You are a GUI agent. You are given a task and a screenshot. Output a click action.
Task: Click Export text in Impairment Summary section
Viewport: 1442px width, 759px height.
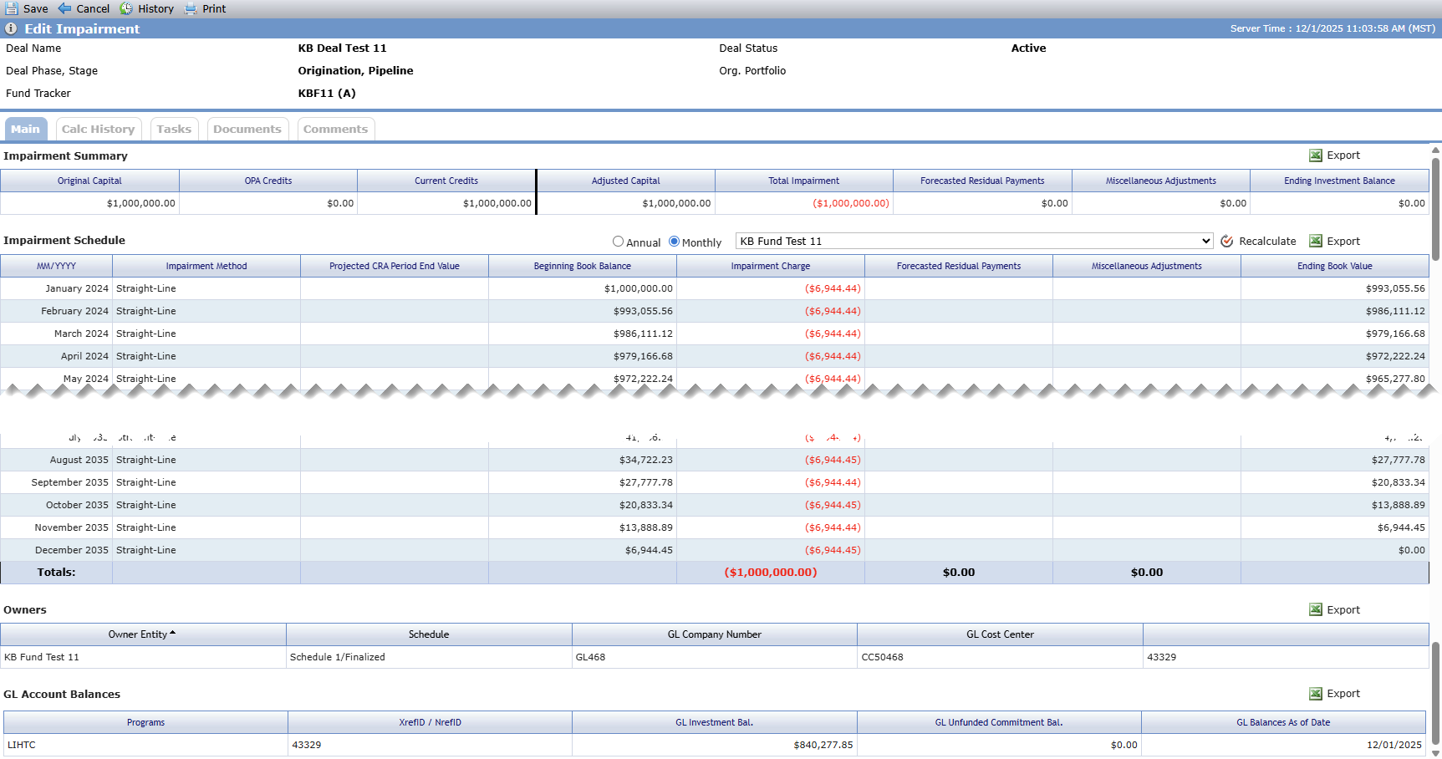pos(1343,155)
